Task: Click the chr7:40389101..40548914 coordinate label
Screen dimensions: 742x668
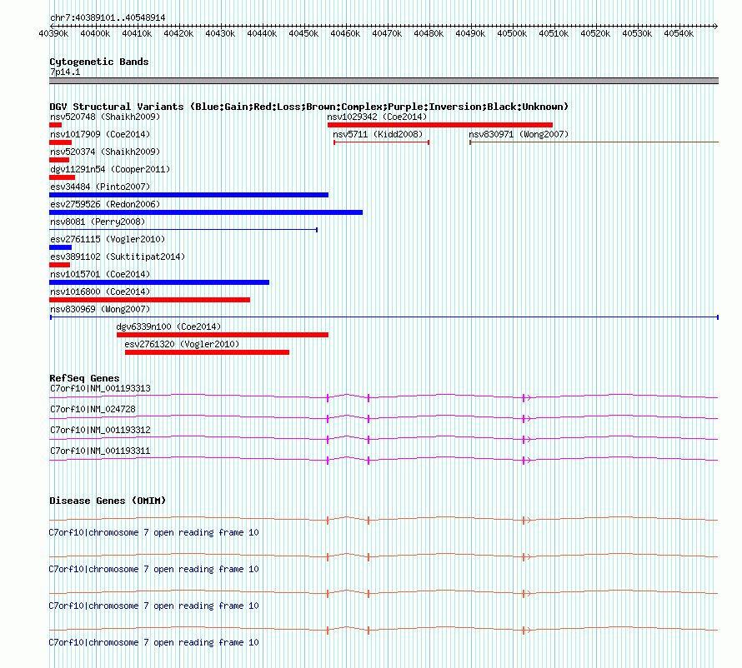Action: [x=108, y=18]
